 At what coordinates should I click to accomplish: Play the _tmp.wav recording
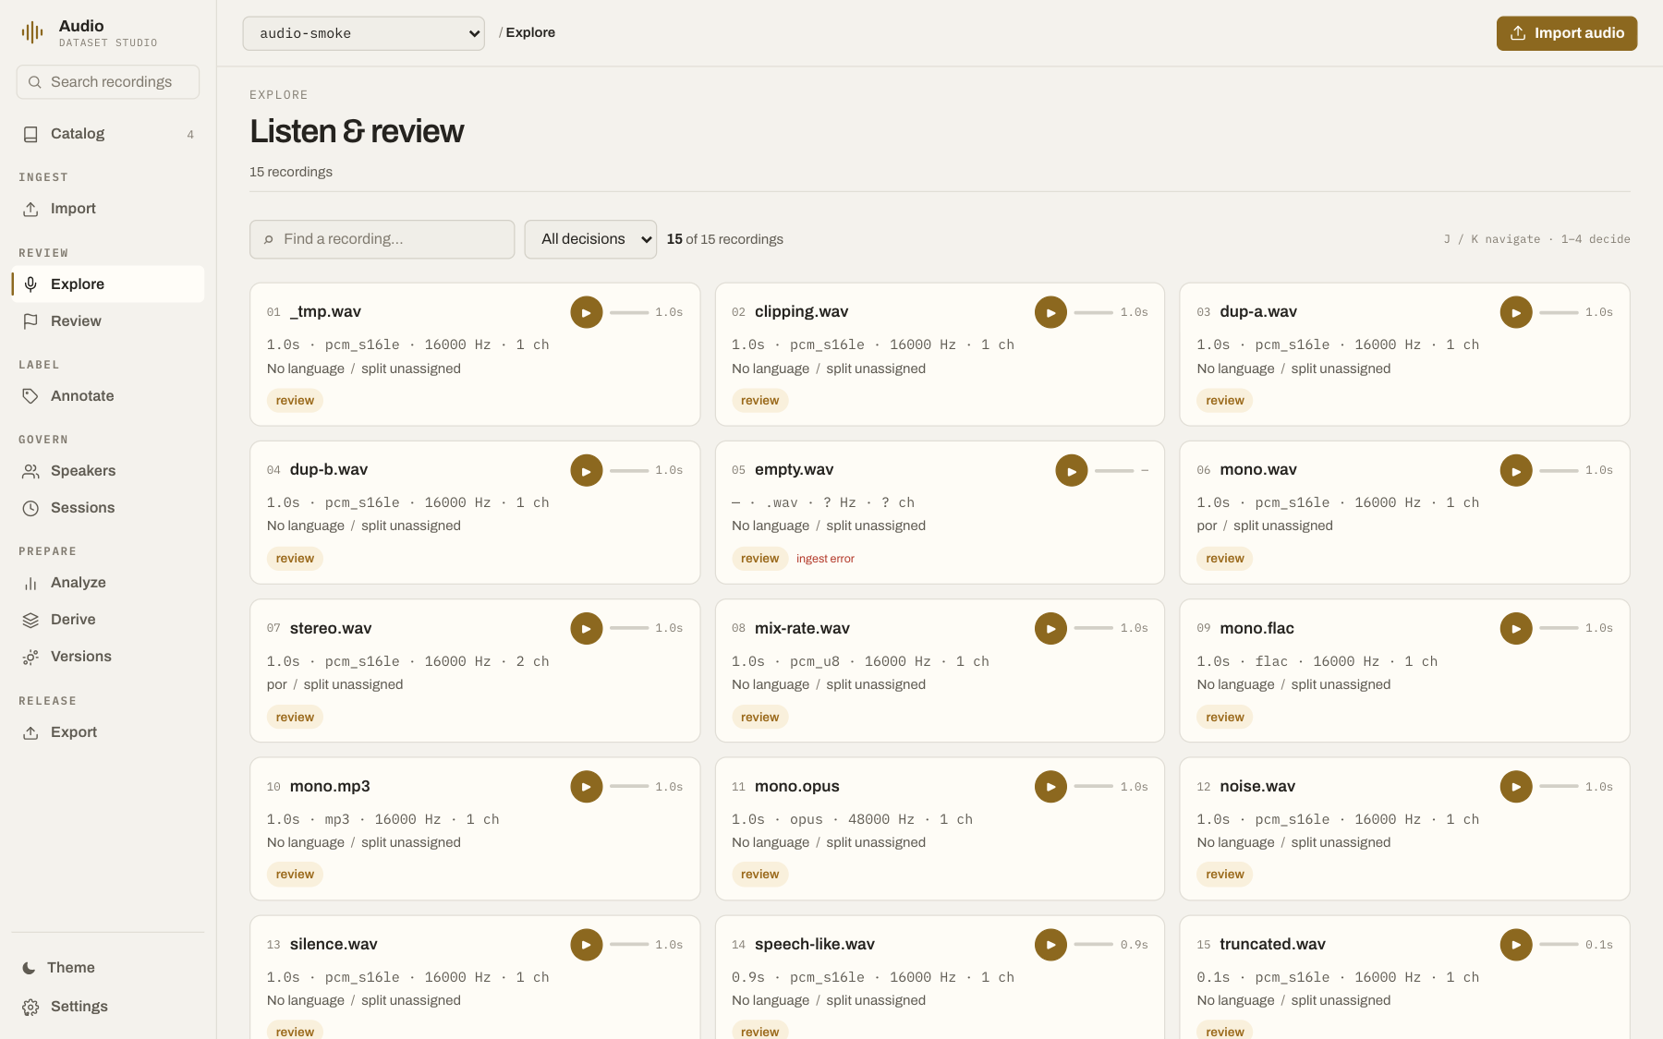[x=587, y=312]
